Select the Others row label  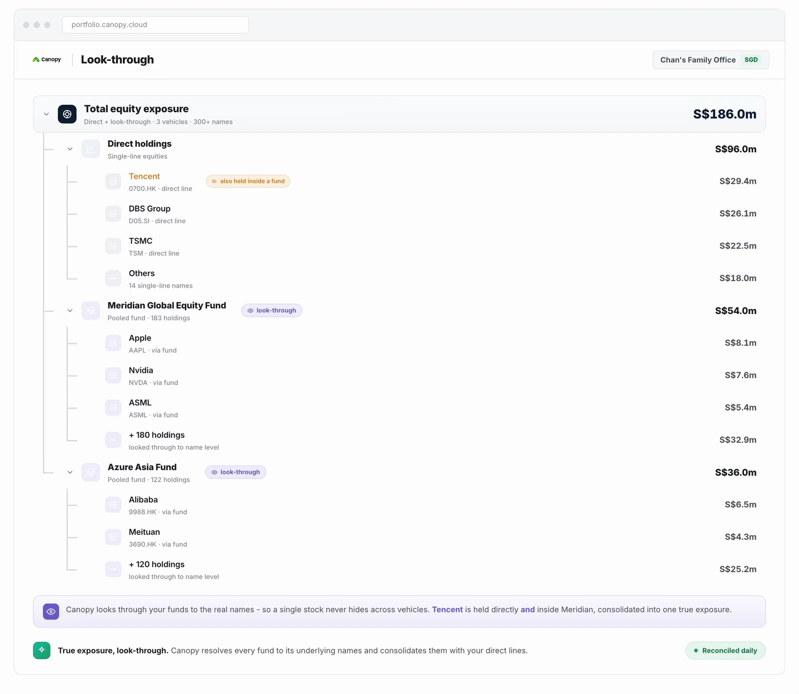142,273
